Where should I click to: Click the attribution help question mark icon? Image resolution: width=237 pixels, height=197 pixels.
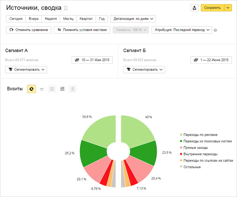point(215,30)
